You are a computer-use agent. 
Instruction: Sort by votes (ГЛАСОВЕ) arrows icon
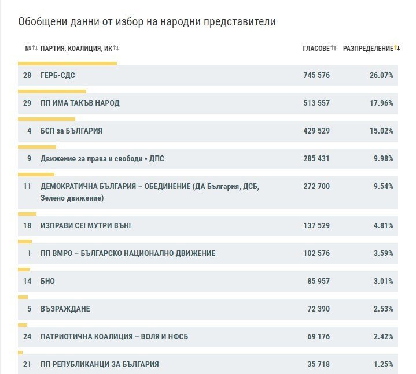(333, 48)
